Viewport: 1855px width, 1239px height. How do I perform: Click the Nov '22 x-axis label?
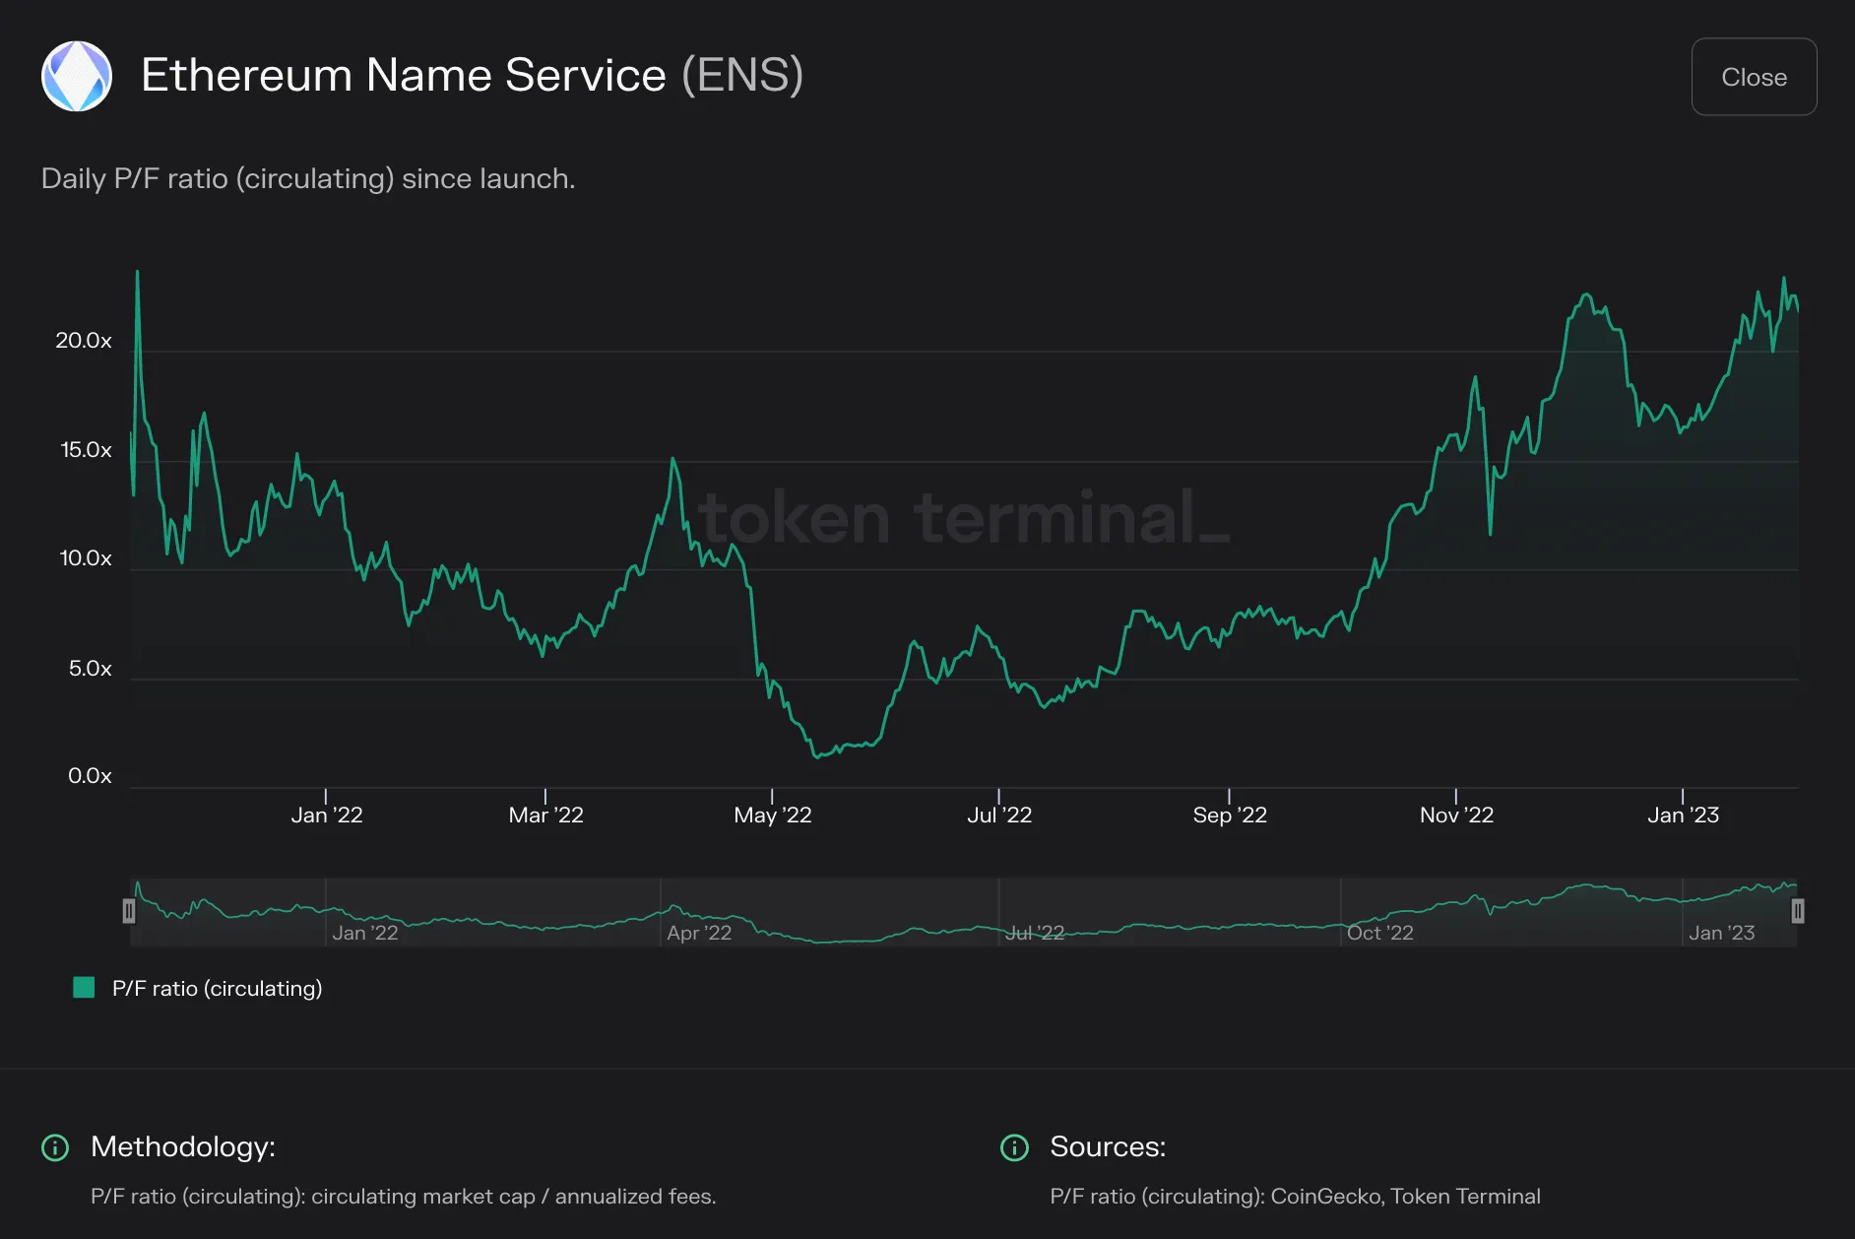point(1457,815)
